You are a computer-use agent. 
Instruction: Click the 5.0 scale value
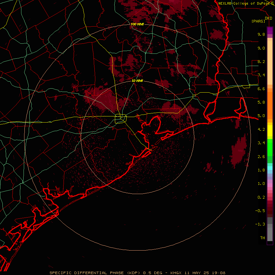coord(261,116)
